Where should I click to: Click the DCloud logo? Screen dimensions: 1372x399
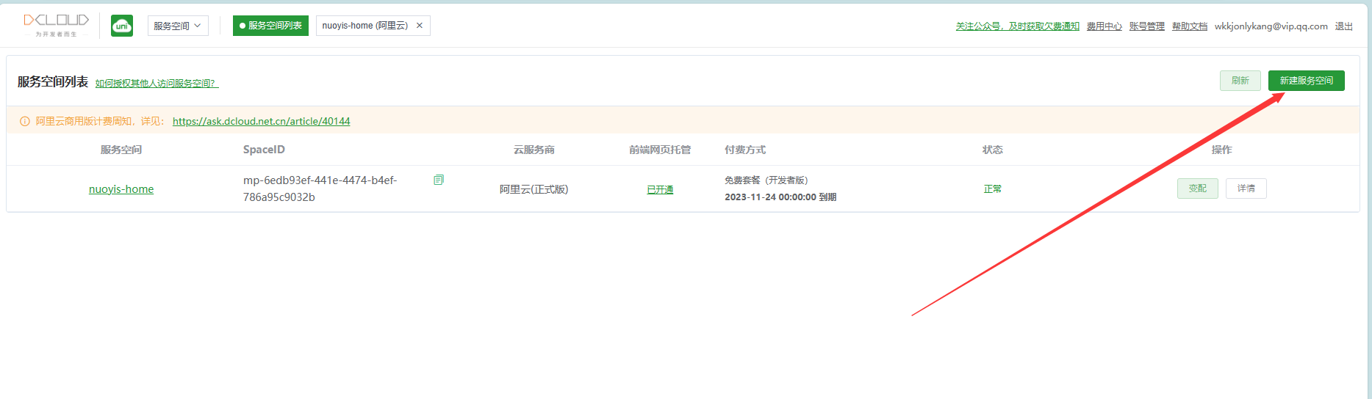(x=56, y=24)
